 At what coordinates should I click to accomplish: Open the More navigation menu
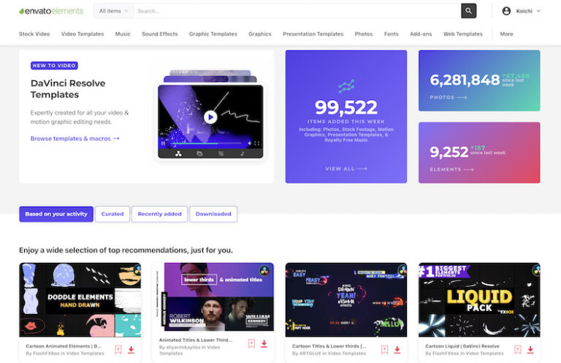point(506,34)
